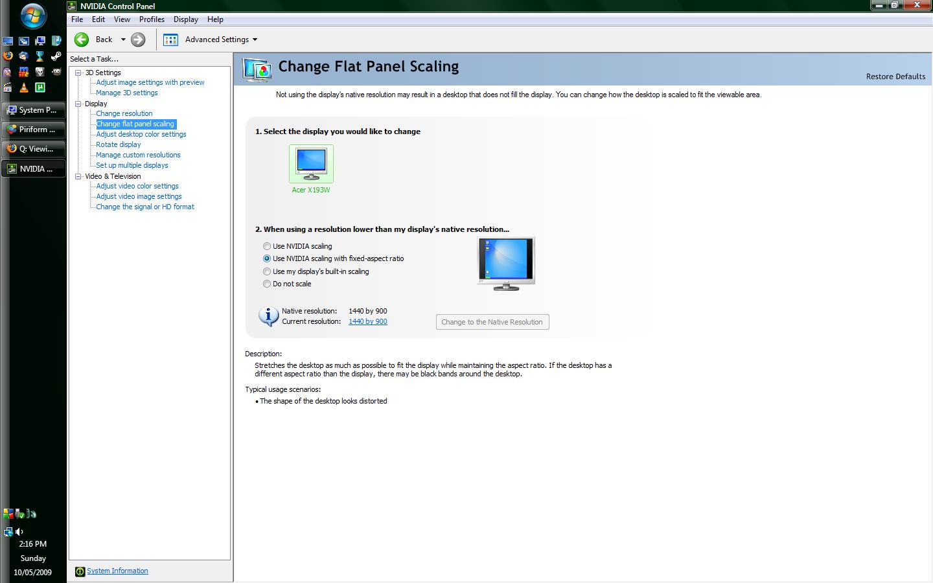Viewport: 933px width, 583px height.
Task: Click the Windows security shield tray icon
Action: click(x=8, y=514)
